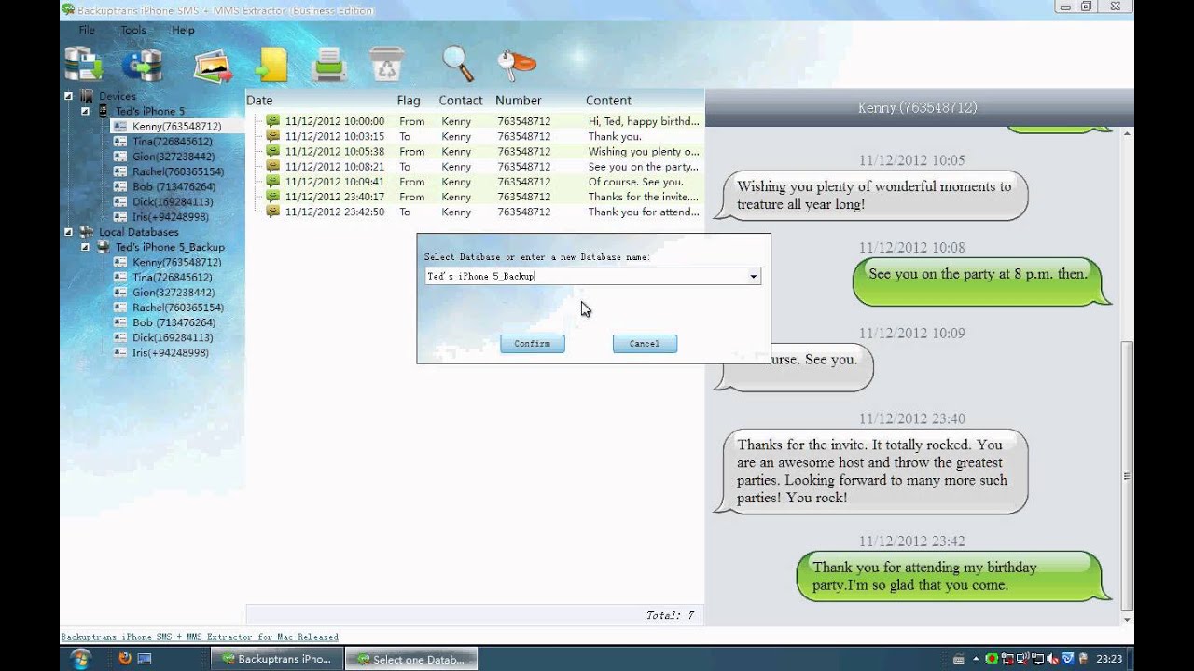Click the green printer icon
This screenshot has height=671, width=1194.
329,65
